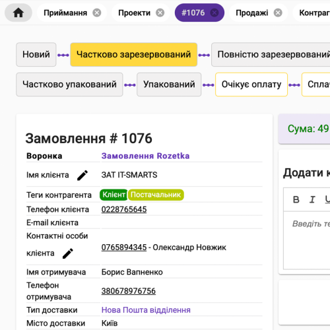
Task: Apply bold formatting in comment editor
Action: (296, 199)
